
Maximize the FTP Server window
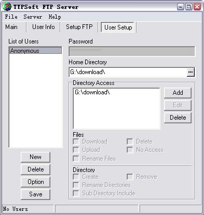189,7
